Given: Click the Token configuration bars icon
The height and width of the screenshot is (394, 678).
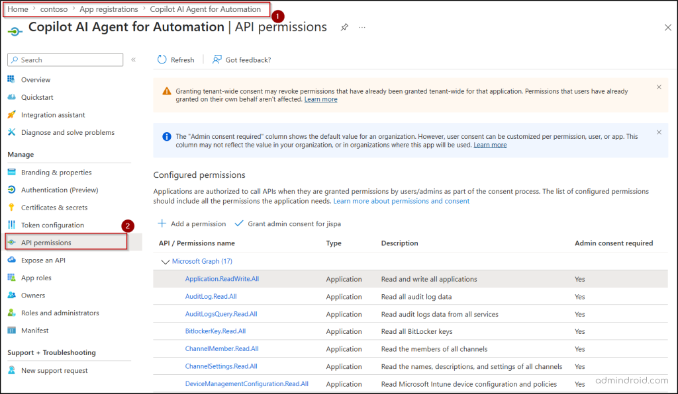Looking at the screenshot, I should click(11, 224).
